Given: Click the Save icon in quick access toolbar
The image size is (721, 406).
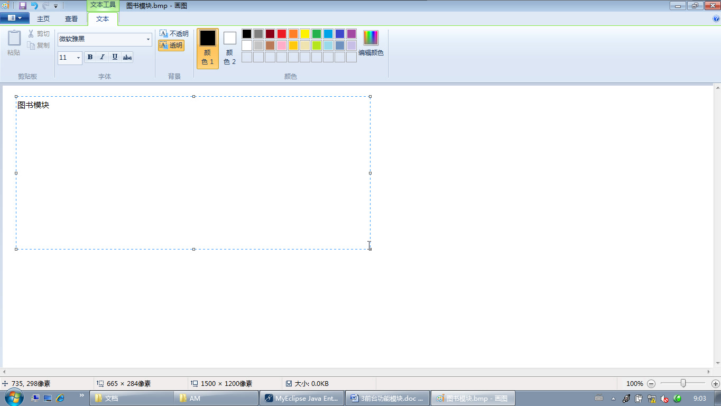Looking at the screenshot, I should (22, 6).
